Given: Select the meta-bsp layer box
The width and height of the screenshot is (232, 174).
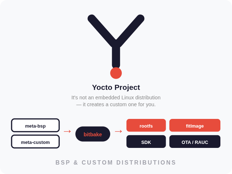Looking at the screenshot, I should 36,125.
